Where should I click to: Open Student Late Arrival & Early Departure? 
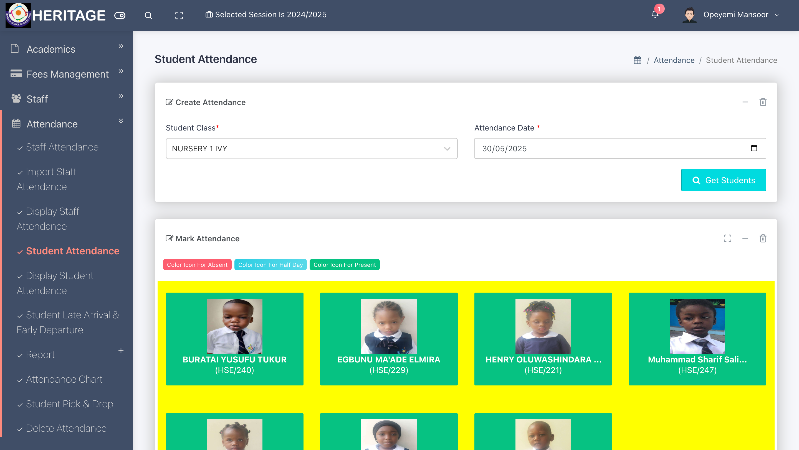point(68,323)
